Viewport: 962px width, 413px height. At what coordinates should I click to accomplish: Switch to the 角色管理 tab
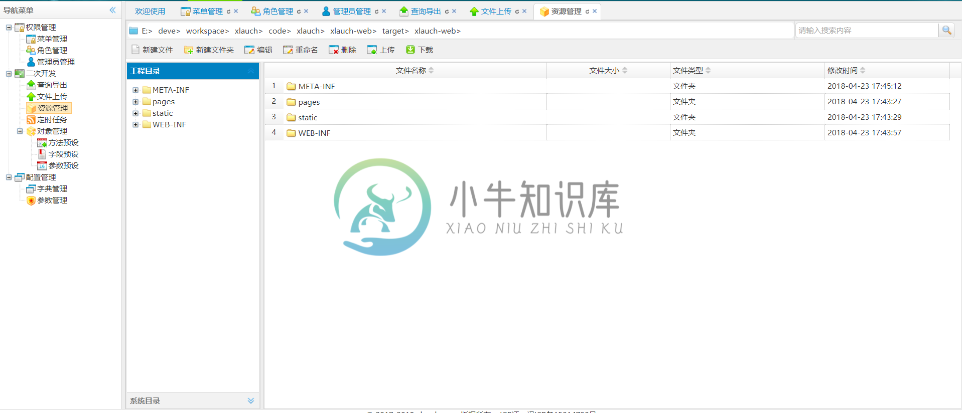tap(278, 11)
